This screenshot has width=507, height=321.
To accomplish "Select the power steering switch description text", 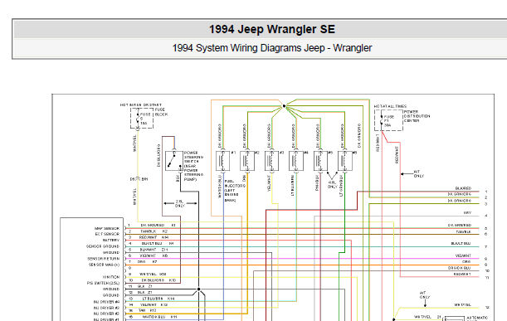I will 193,166.
